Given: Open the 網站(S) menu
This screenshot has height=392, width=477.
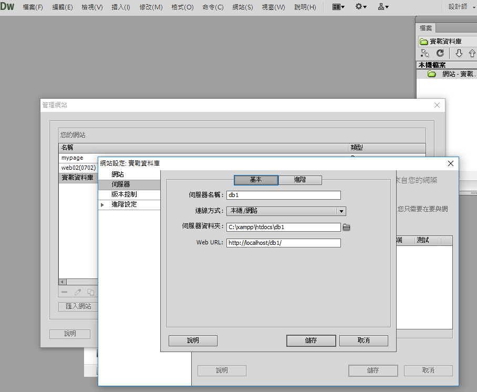Looking at the screenshot, I should pos(242,7).
